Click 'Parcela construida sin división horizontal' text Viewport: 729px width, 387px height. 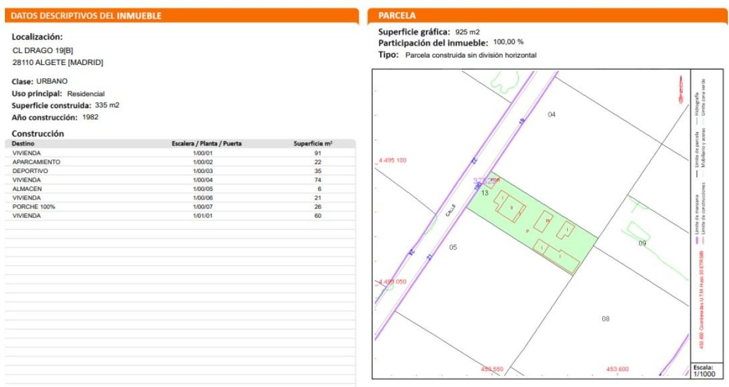pyautogui.click(x=471, y=55)
